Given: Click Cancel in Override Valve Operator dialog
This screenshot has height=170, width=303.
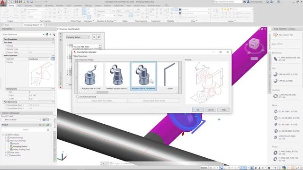Looking at the screenshot, I should point(210,110).
